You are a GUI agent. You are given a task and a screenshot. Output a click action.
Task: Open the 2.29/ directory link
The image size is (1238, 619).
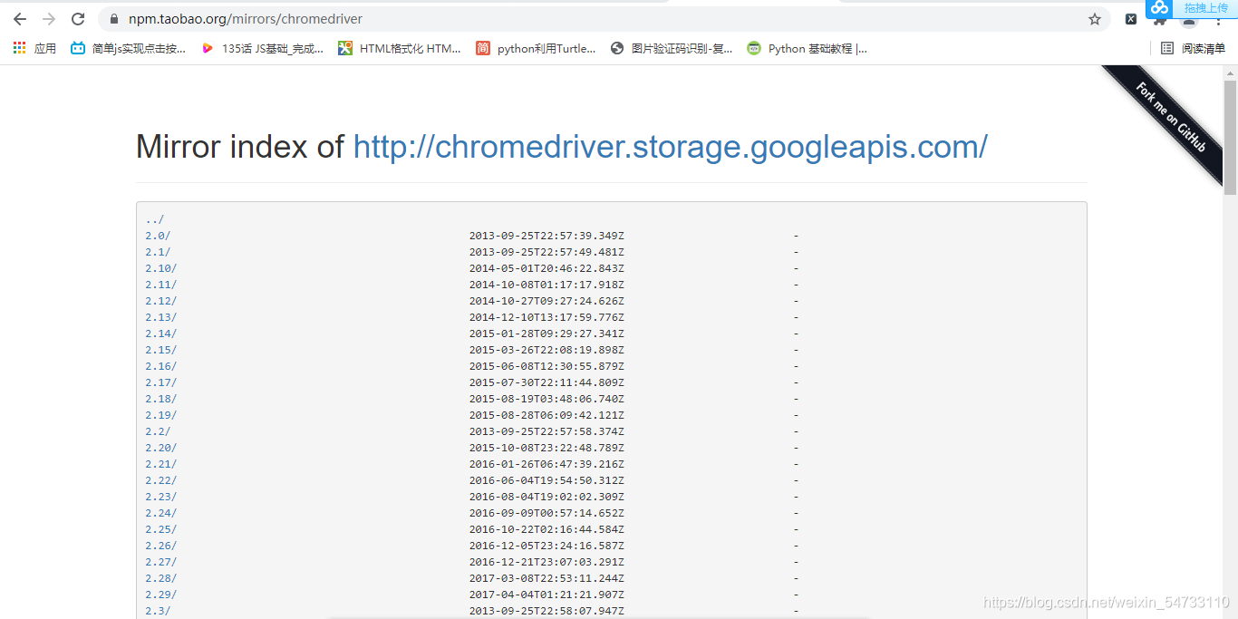[161, 595]
